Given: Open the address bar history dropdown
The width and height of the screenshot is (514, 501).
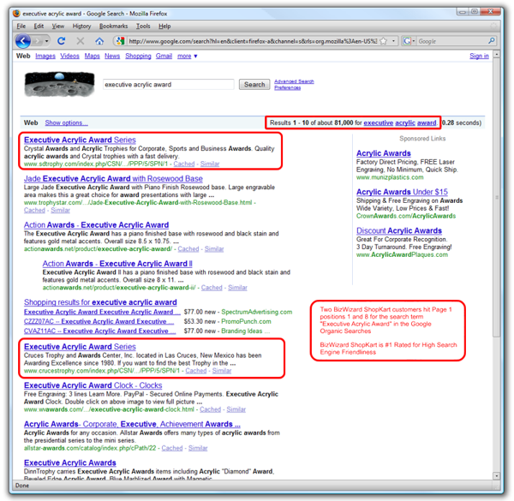Looking at the screenshot, I should click(393, 41).
